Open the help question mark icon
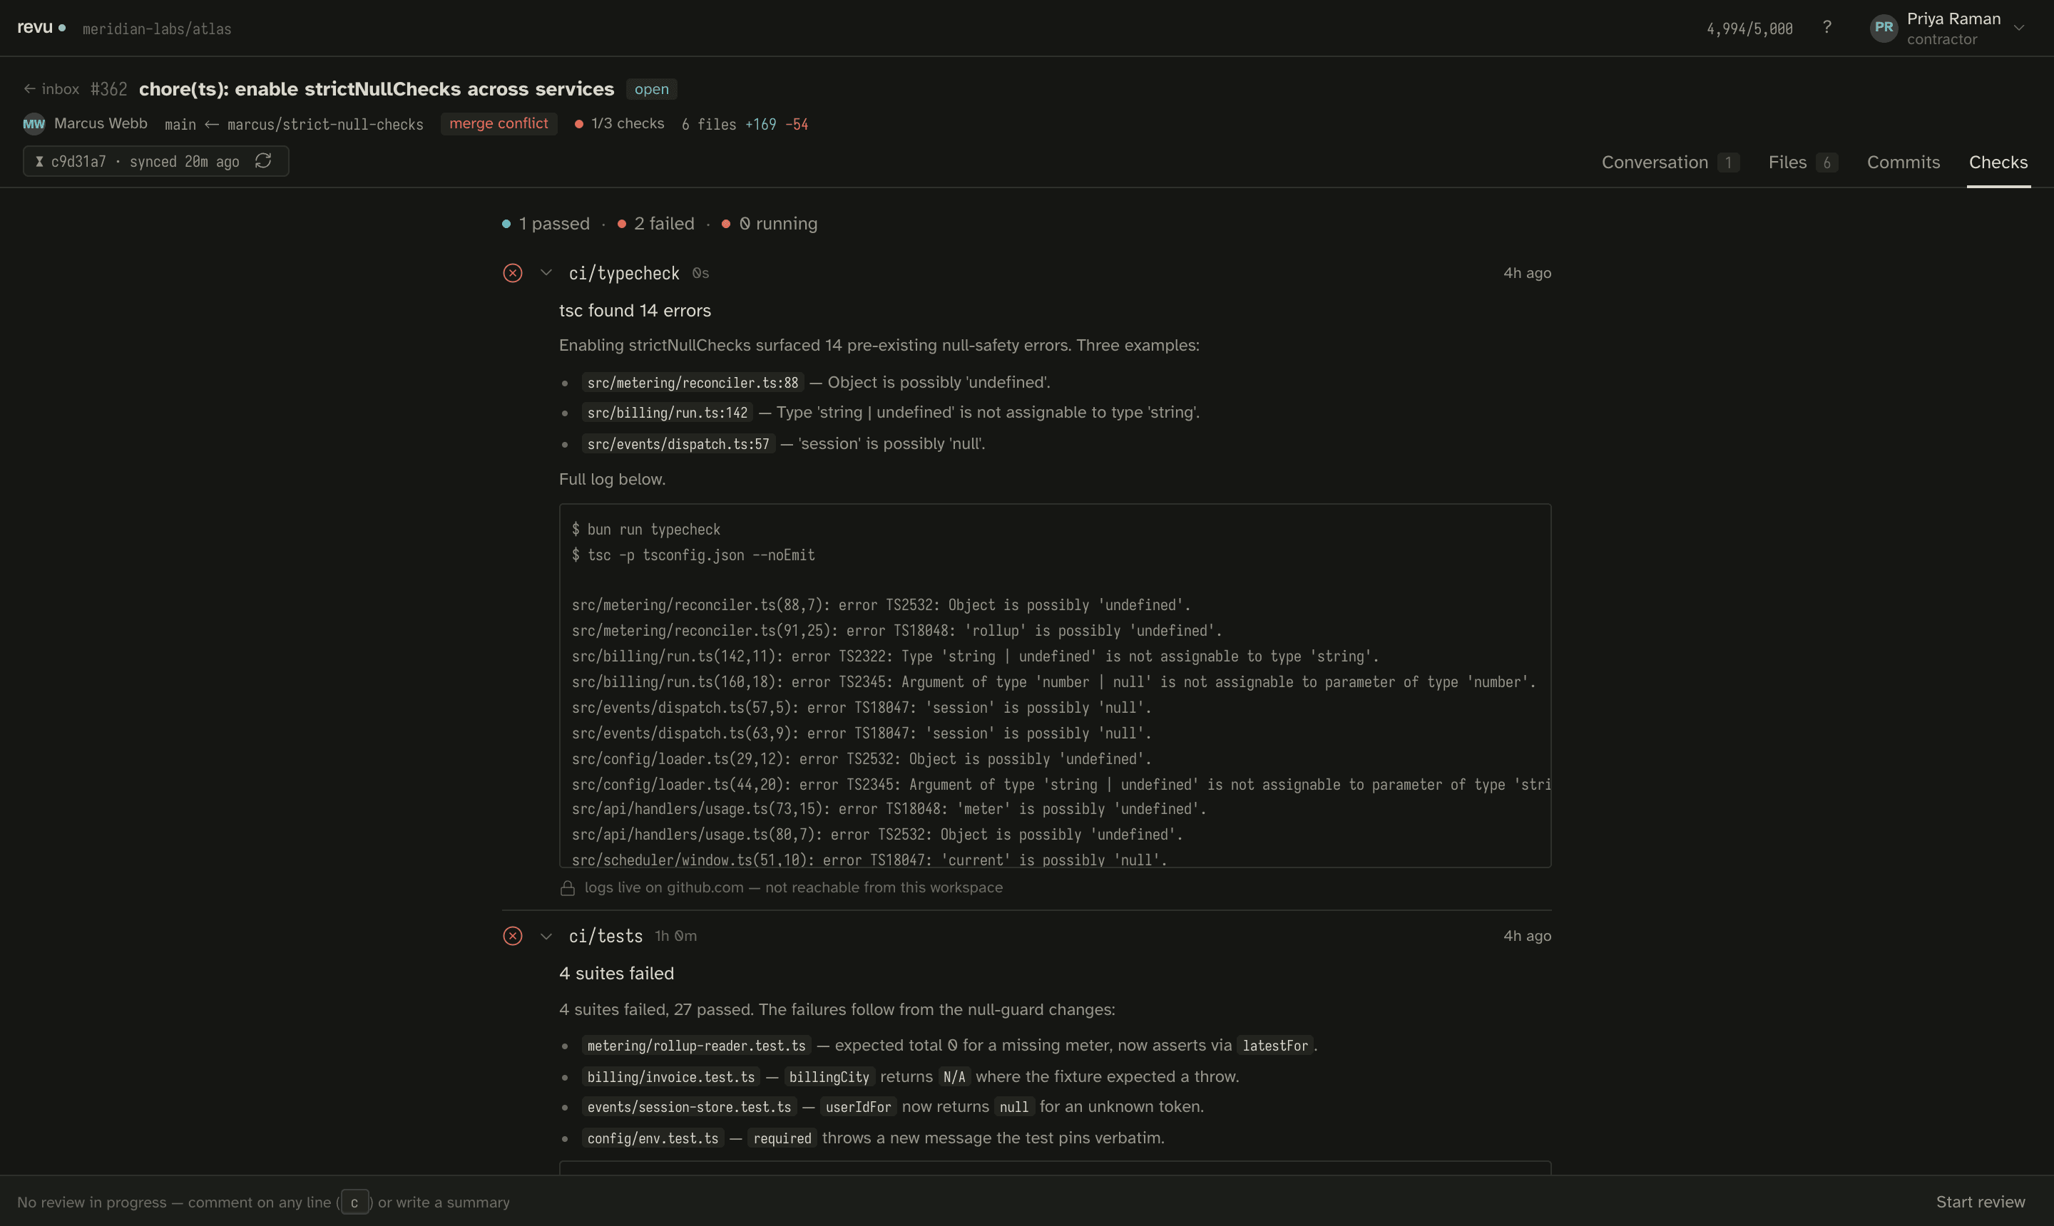This screenshot has height=1226, width=2054. [x=1826, y=27]
